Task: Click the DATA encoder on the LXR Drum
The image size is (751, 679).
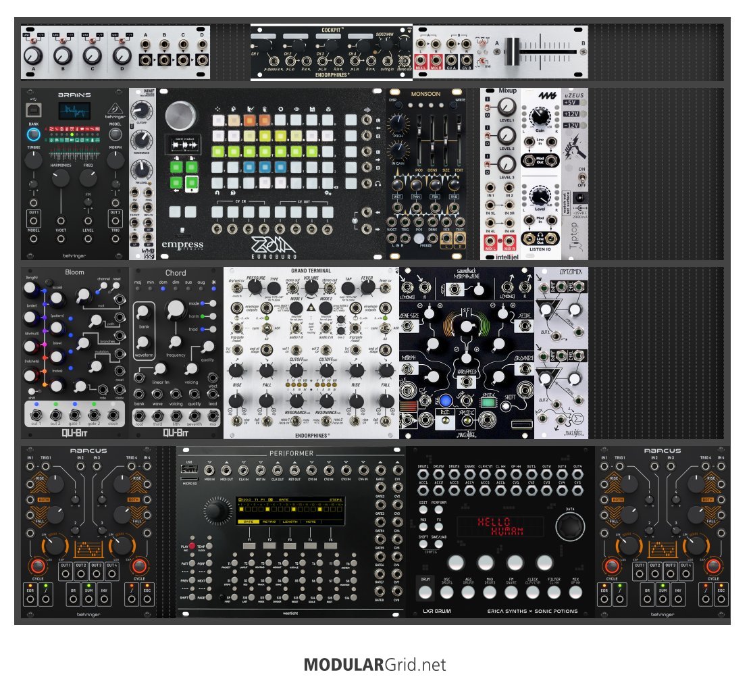Action: click(570, 526)
